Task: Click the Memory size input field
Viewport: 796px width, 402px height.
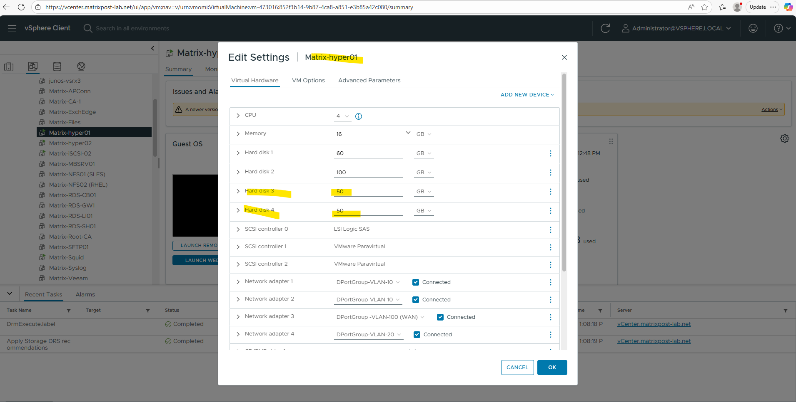Action: (x=369, y=134)
